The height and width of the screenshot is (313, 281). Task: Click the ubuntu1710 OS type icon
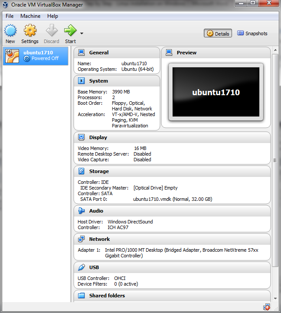(12, 56)
